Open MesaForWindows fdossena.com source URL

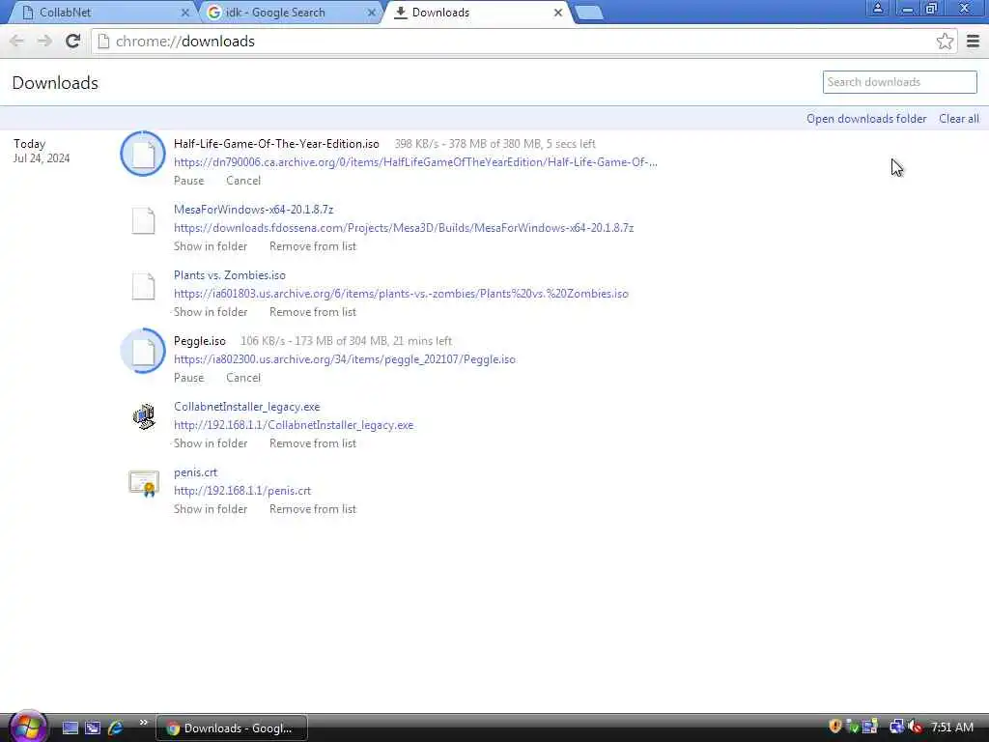point(404,228)
